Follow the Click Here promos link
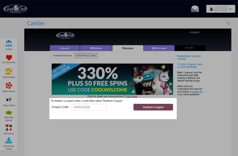The width and height of the screenshot is (238, 156). tap(131, 96)
